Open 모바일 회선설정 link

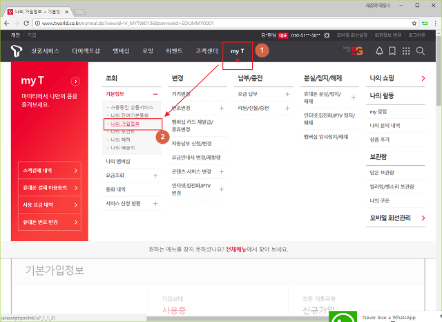tap(352, 35)
